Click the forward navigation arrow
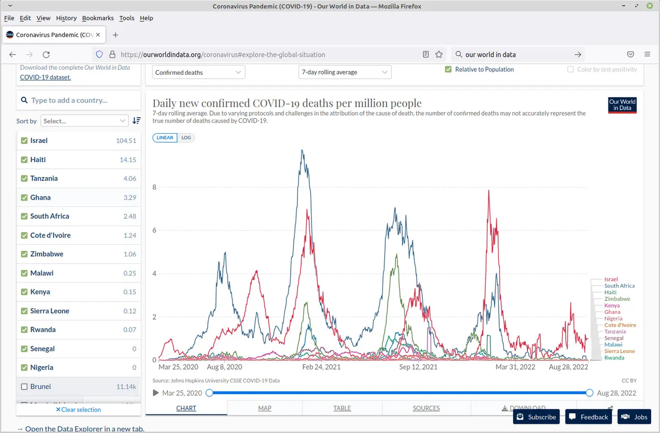 coord(29,54)
